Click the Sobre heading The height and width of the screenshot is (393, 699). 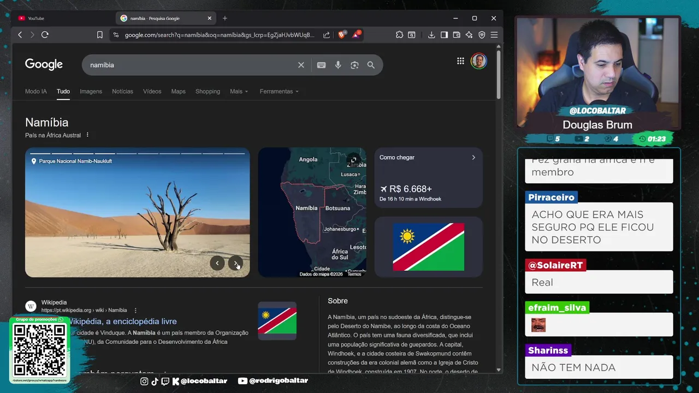pyautogui.click(x=337, y=301)
